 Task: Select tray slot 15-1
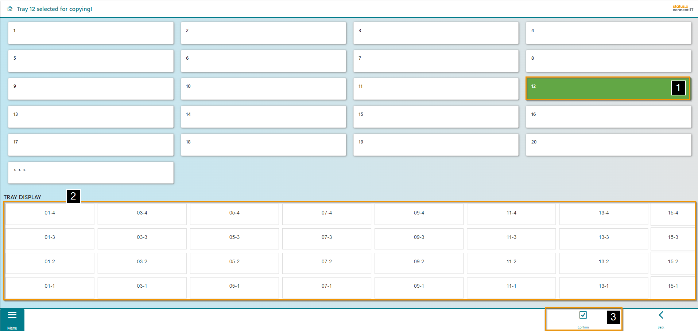tap(673, 286)
